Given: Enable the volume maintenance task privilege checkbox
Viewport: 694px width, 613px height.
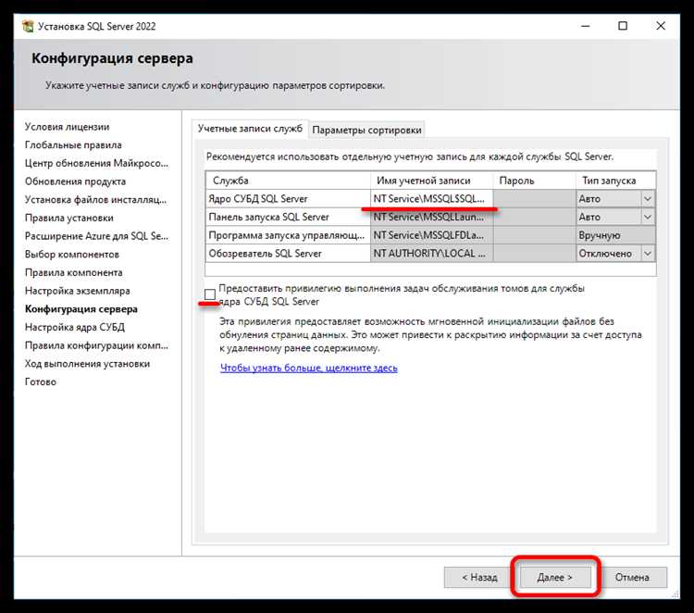Looking at the screenshot, I should [x=211, y=294].
